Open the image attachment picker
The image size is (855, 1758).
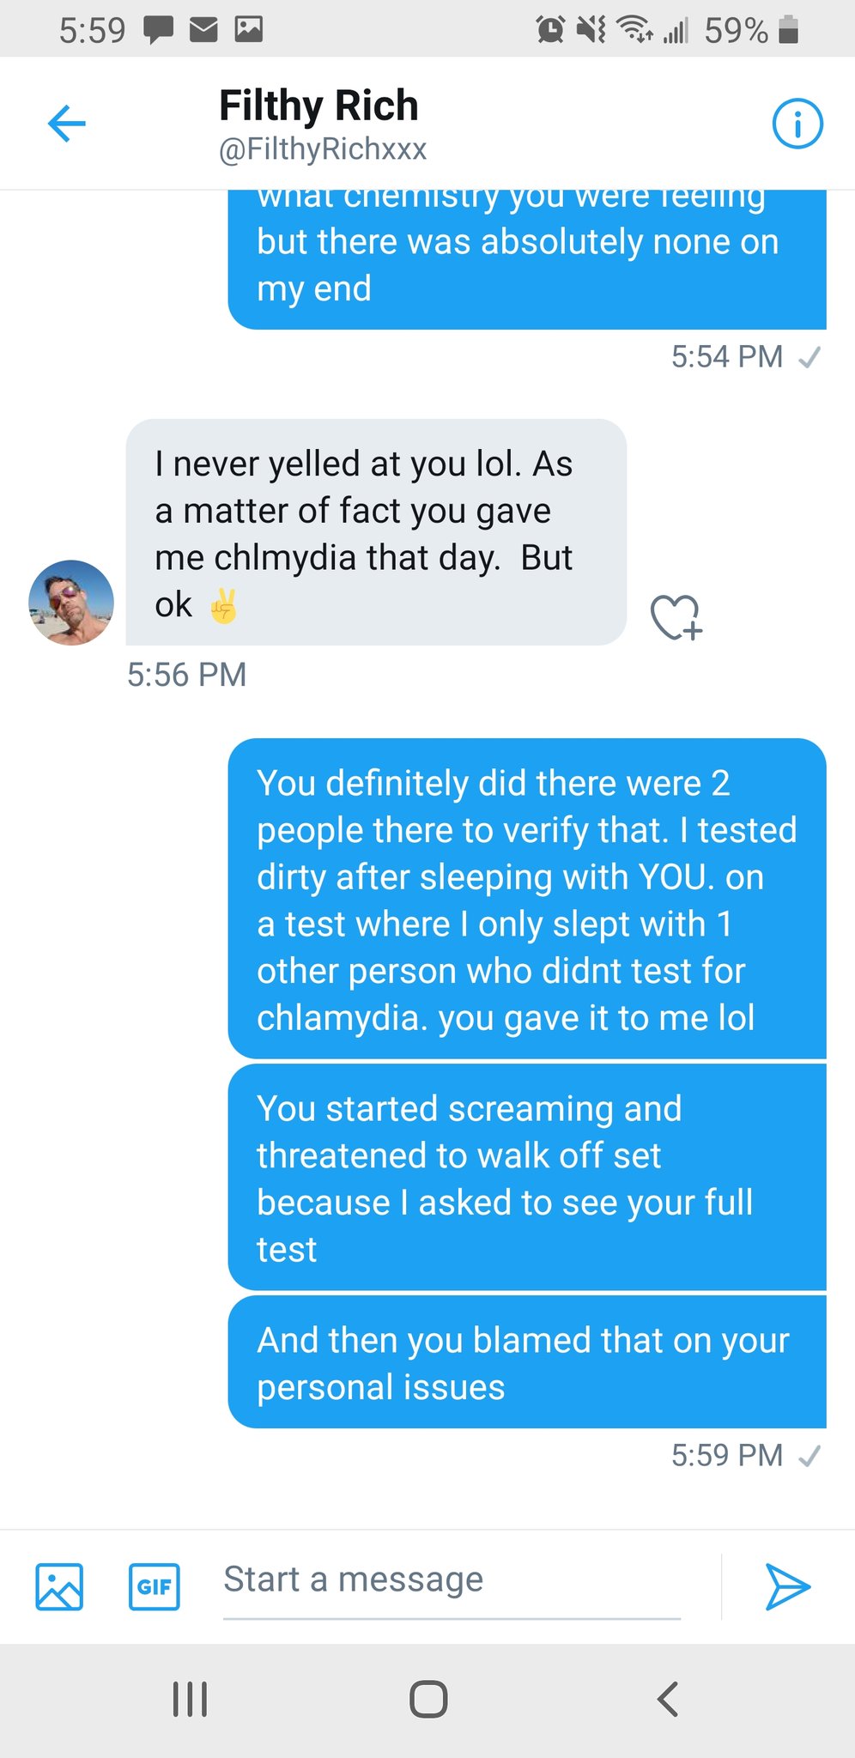pyautogui.click(x=59, y=1586)
